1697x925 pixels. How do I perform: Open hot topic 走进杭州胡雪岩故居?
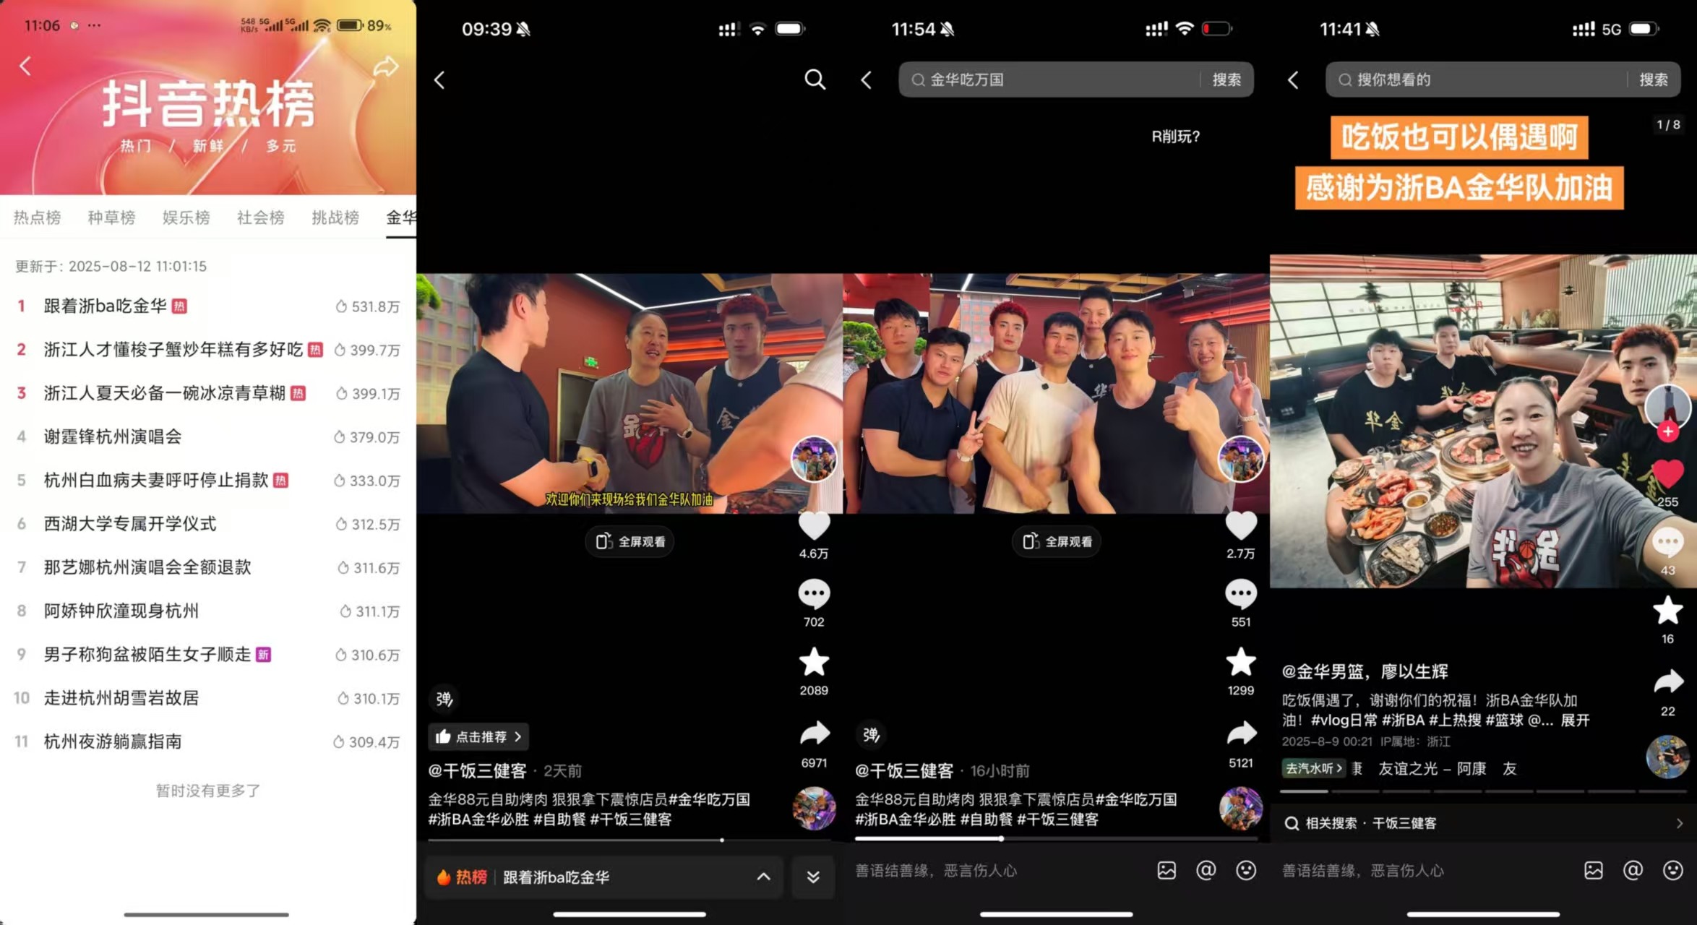[208, 698]
